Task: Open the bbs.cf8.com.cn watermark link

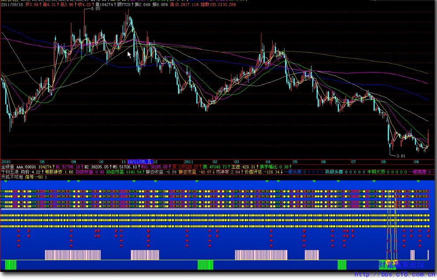Action: 395,275
